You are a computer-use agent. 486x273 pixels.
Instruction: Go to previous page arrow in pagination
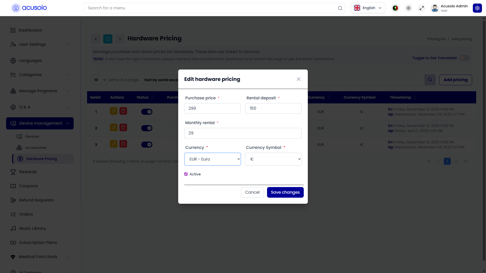438,161
